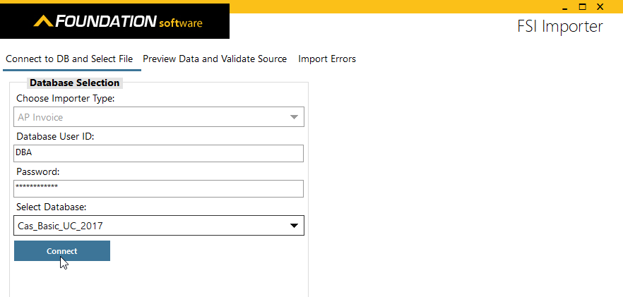Close the FSI Importer window
Viewport: 623px width, 297px height.
pyautogui.click(x=600, y=7)
